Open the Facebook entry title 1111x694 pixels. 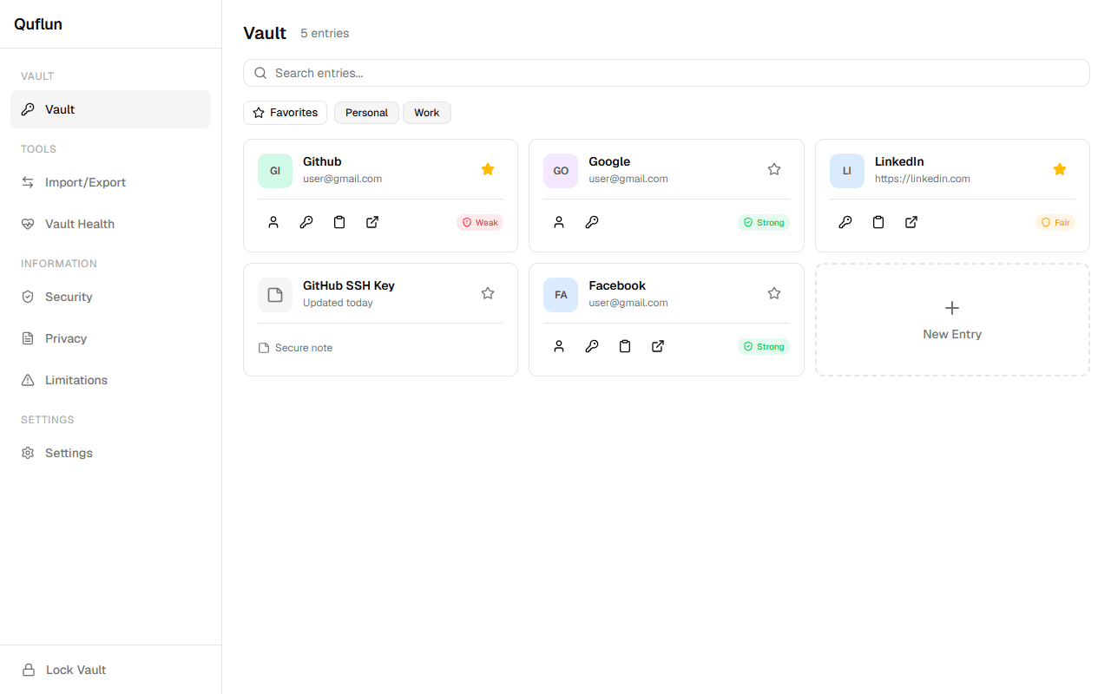pos(617,285)
